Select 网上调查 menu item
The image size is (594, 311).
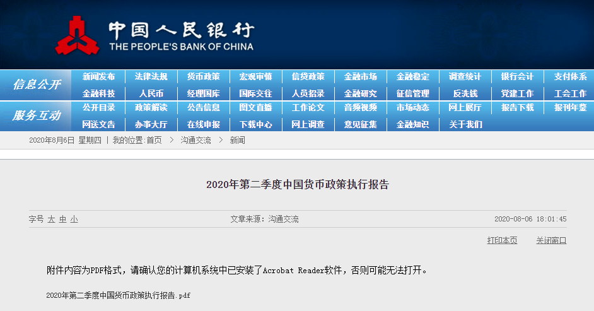[x=308, y=124]
